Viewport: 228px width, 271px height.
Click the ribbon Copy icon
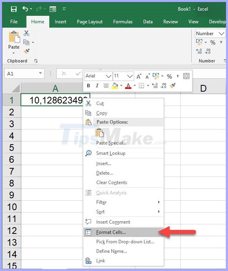(26, 42)
